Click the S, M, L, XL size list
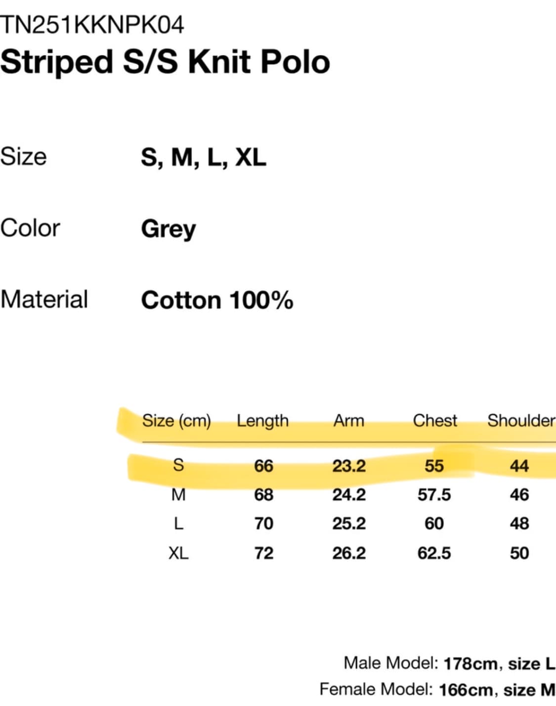Image resolution: width=556 pixels, height=706 pixels. point(204,158)
